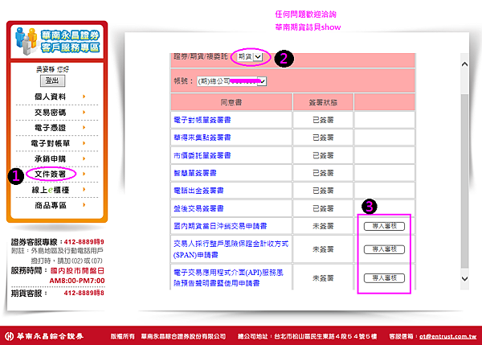This screenshot has height=345, width=482.
Task: Open the 線上e櫃檯 menu item
Action: click(x=50, y=190)
